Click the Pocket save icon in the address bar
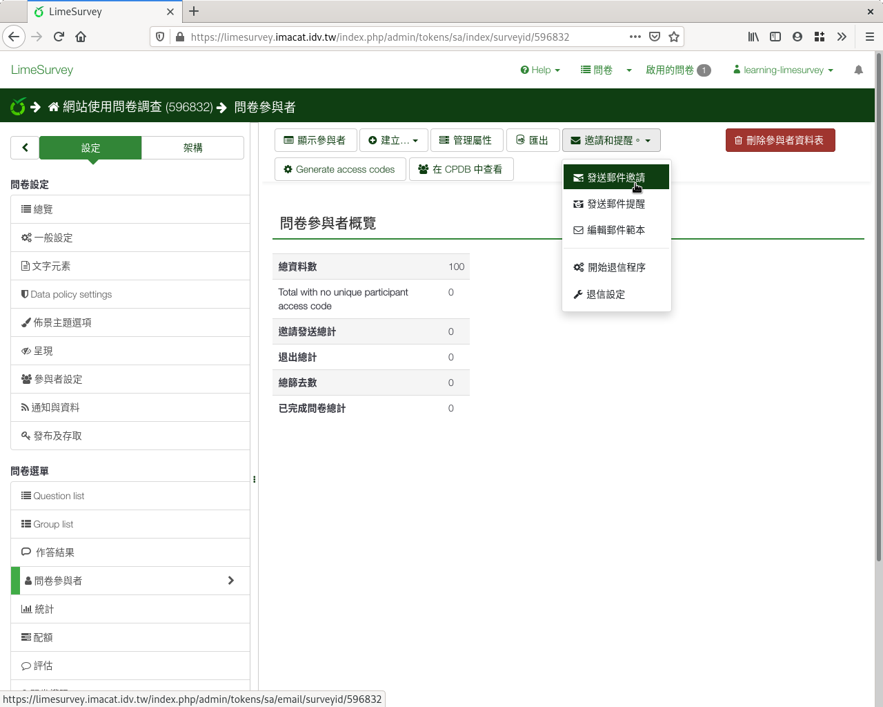 [655, 37]
